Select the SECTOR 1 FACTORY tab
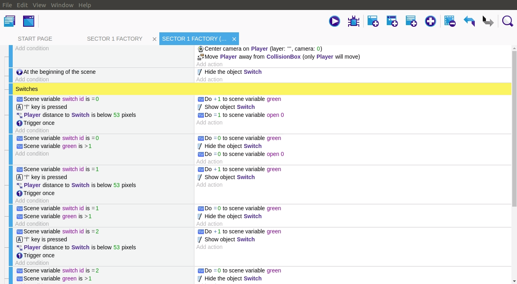The width and height of the screenshot is (517, 284). 115,39
